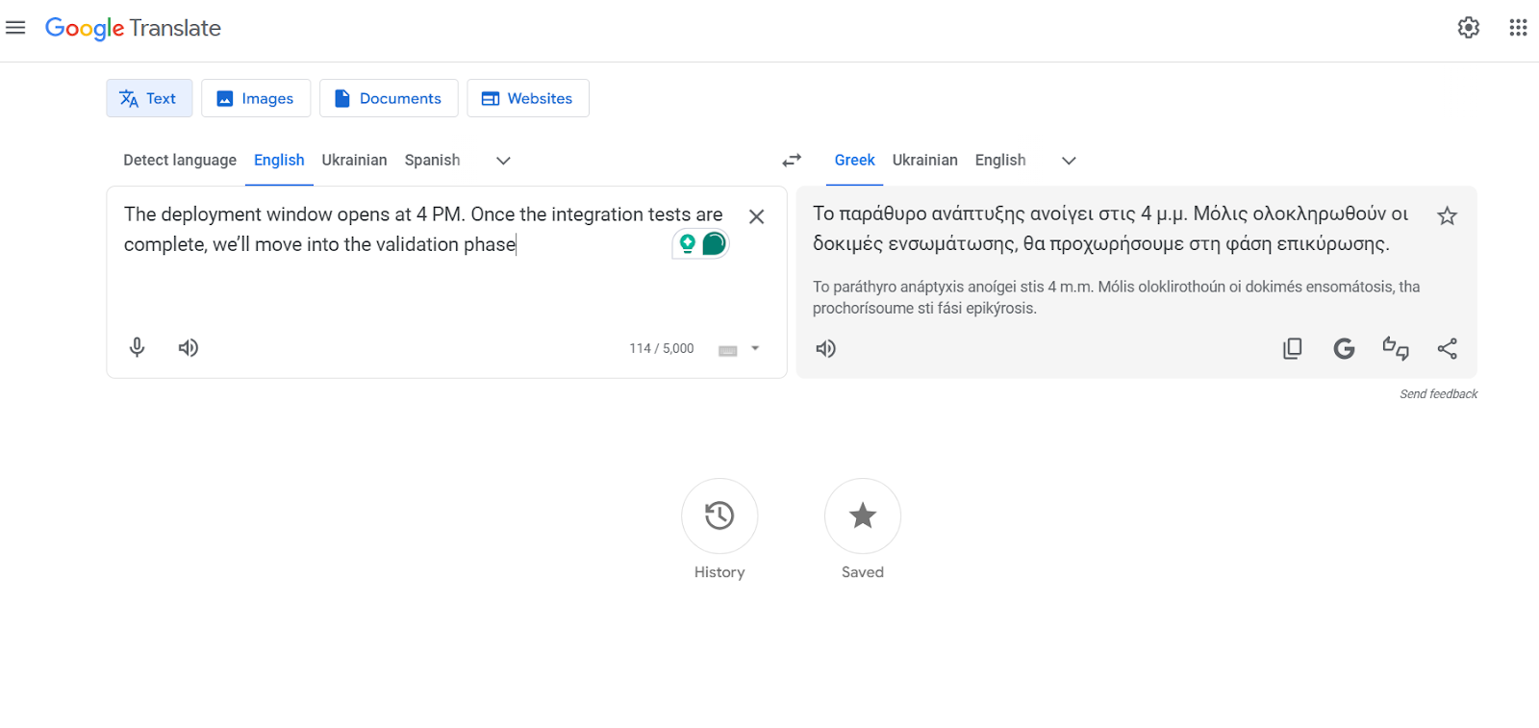1539x728 pixels.
Task: Rate this translation
Action: [x=1396, y=348]
